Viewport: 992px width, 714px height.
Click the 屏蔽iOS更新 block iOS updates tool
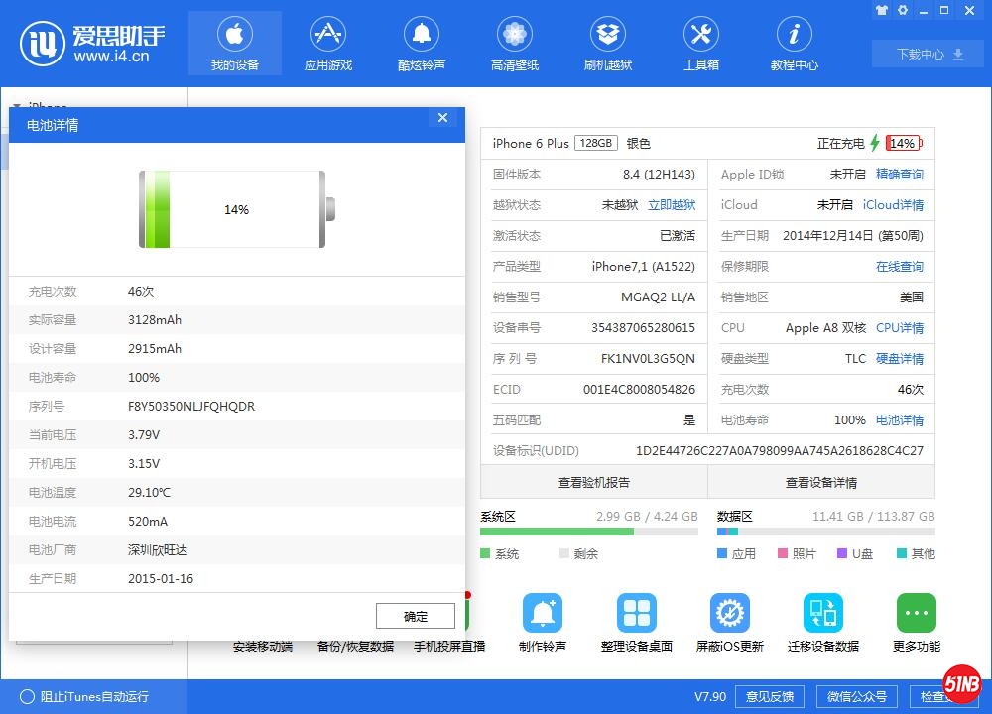click(x=731, y=622)
